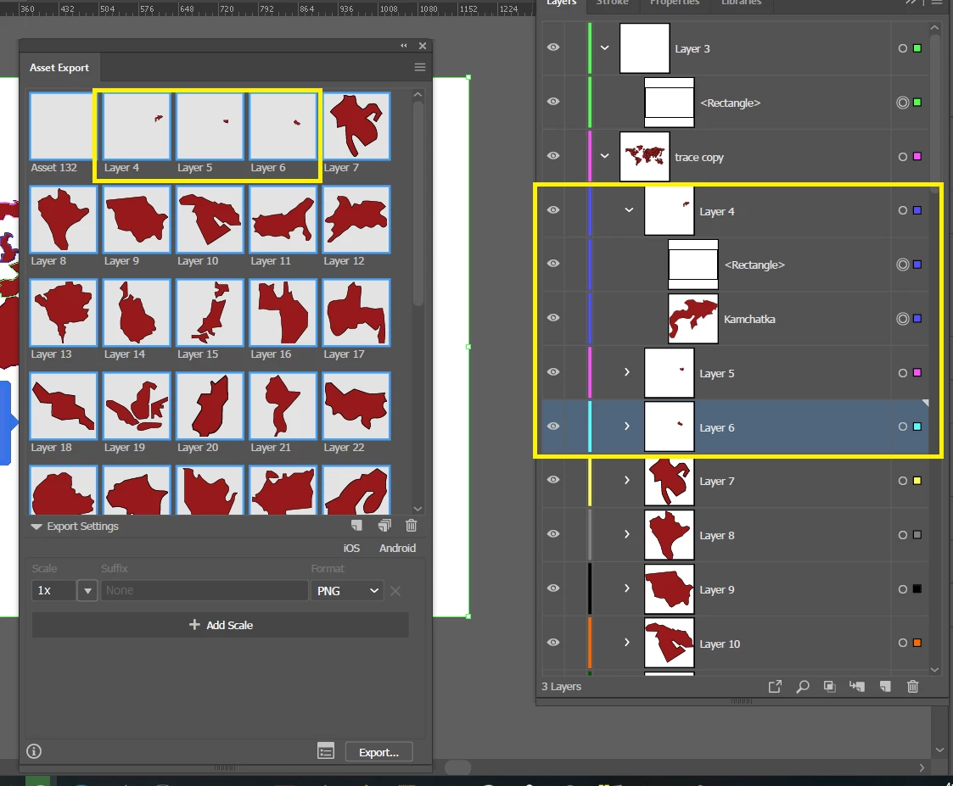Click the Delete Selection trash in Layers
This screenshot has width=953, height=786.
point(912,687)
